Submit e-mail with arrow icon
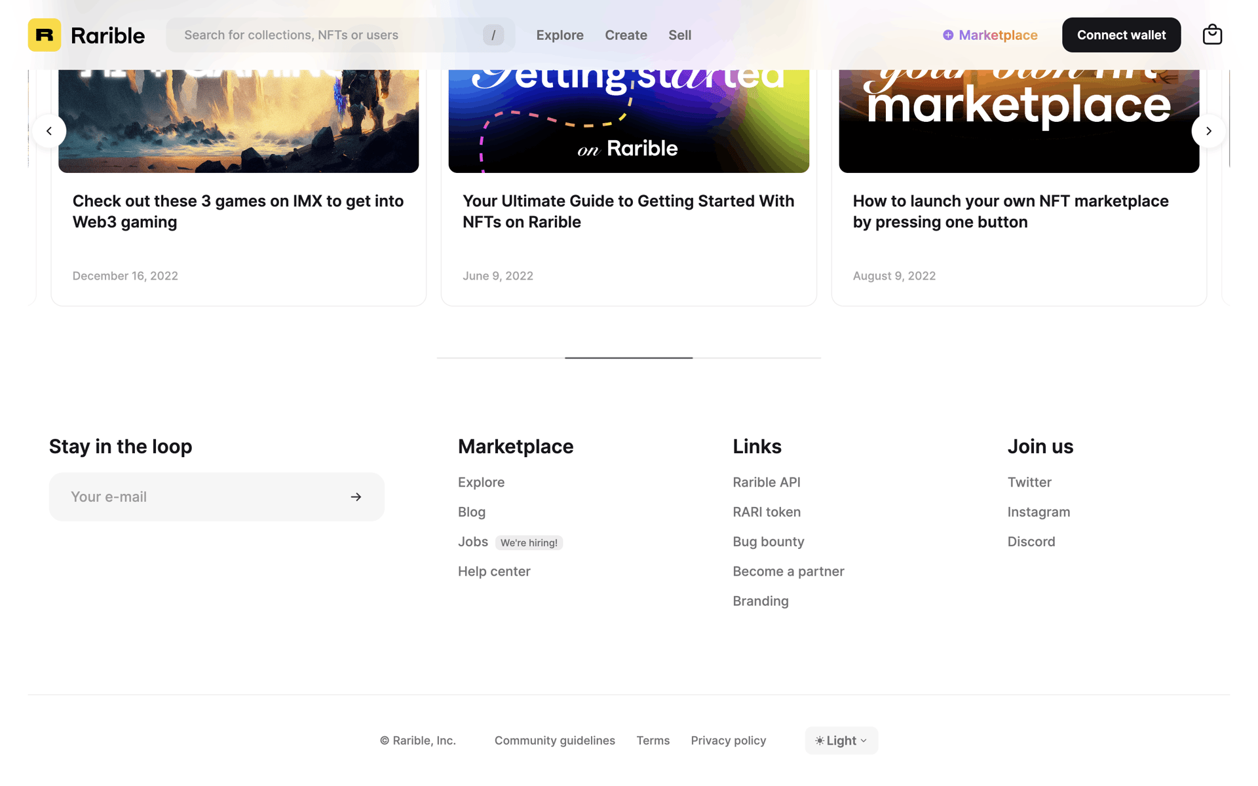Viewport: 1258px width, 786px height. click(356, 497)
